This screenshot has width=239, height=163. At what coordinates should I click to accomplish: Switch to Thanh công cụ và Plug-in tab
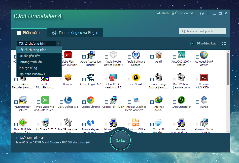75,33
